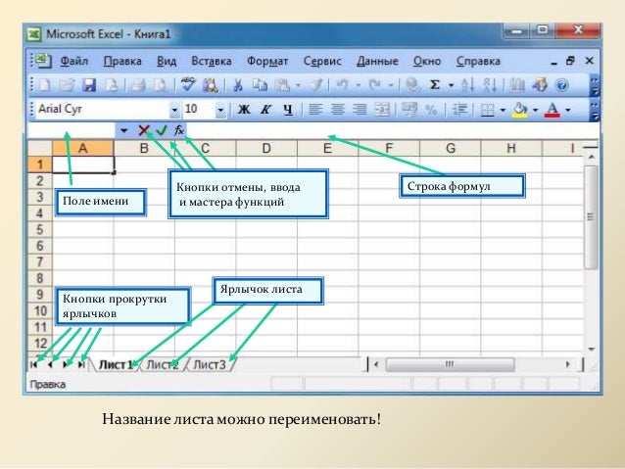625x469 pixels.
Task: Select row header 7
Action: pos(40,262)
